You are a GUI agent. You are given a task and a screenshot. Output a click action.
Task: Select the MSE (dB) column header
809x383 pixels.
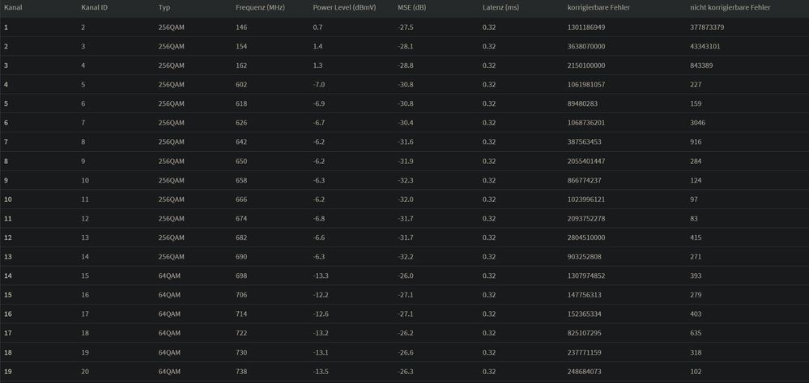click(x=412, y=7)
